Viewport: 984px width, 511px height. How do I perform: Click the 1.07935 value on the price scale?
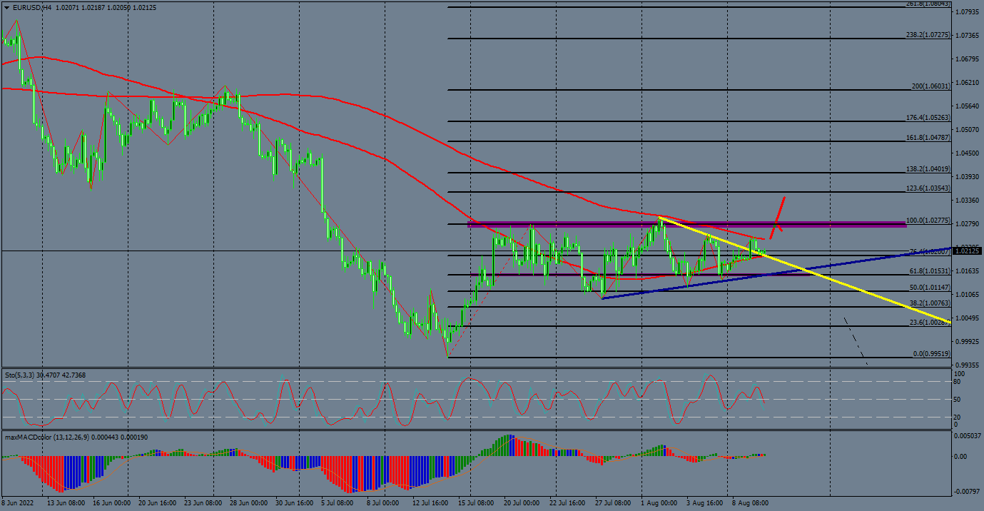[968, 12]
